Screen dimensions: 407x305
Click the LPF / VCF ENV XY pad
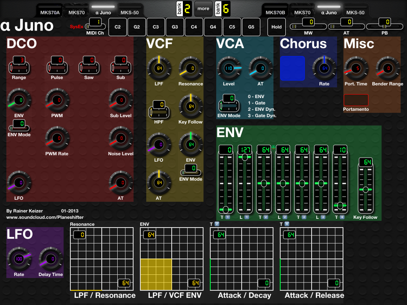coord(172,259)
